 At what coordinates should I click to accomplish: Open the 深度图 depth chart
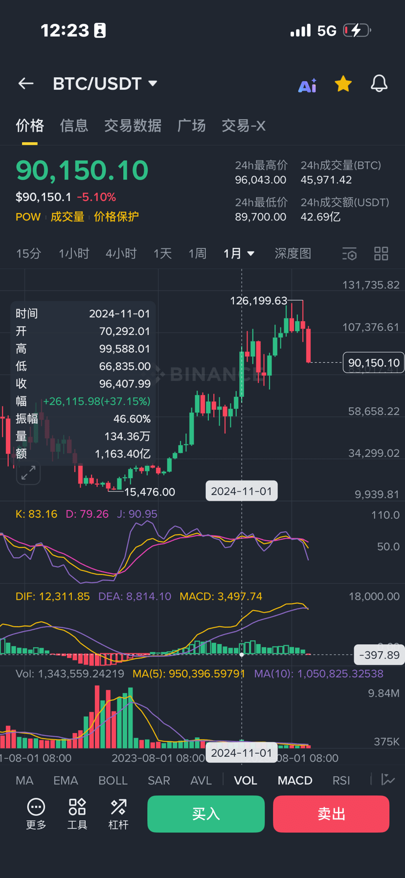tap(293, 253)
